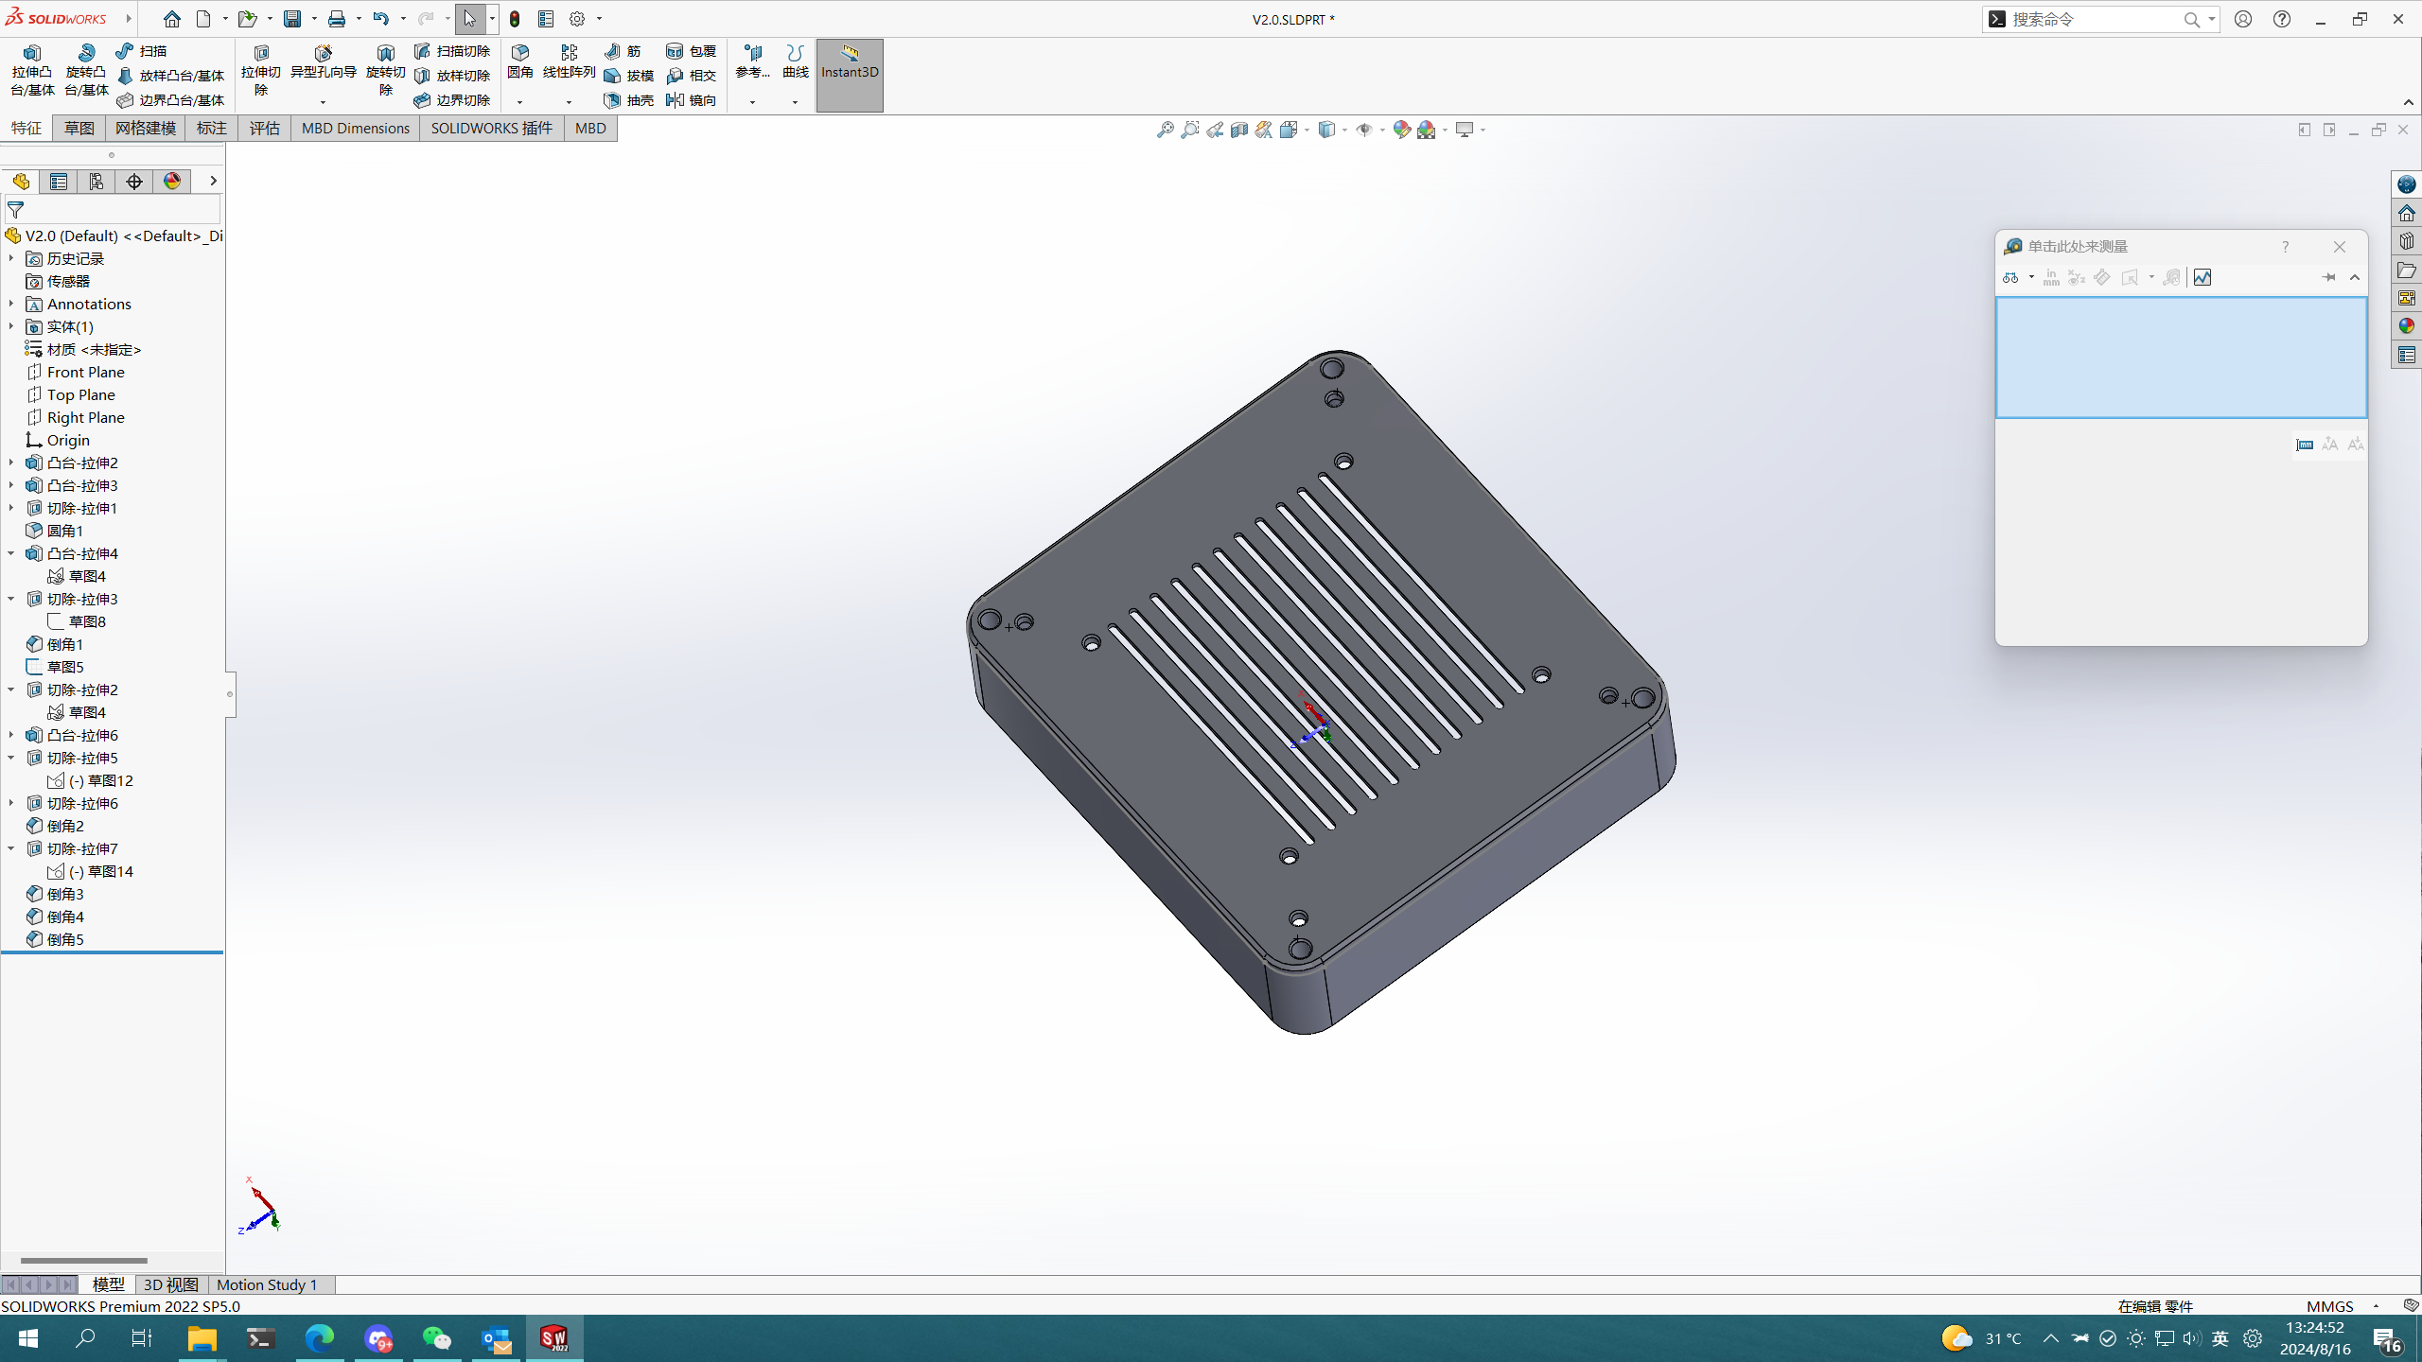Switch to the 草图 (Sketch) ribbon tab

(79, 128)
